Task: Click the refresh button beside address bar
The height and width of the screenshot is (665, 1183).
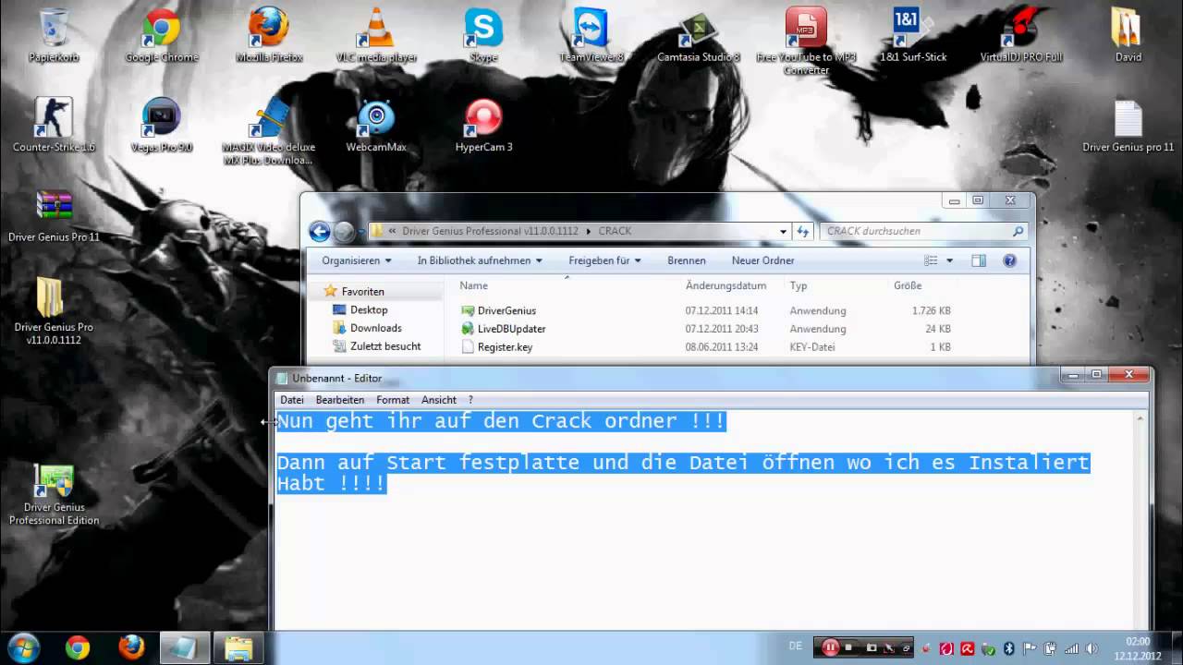Action: pos(803,232)
